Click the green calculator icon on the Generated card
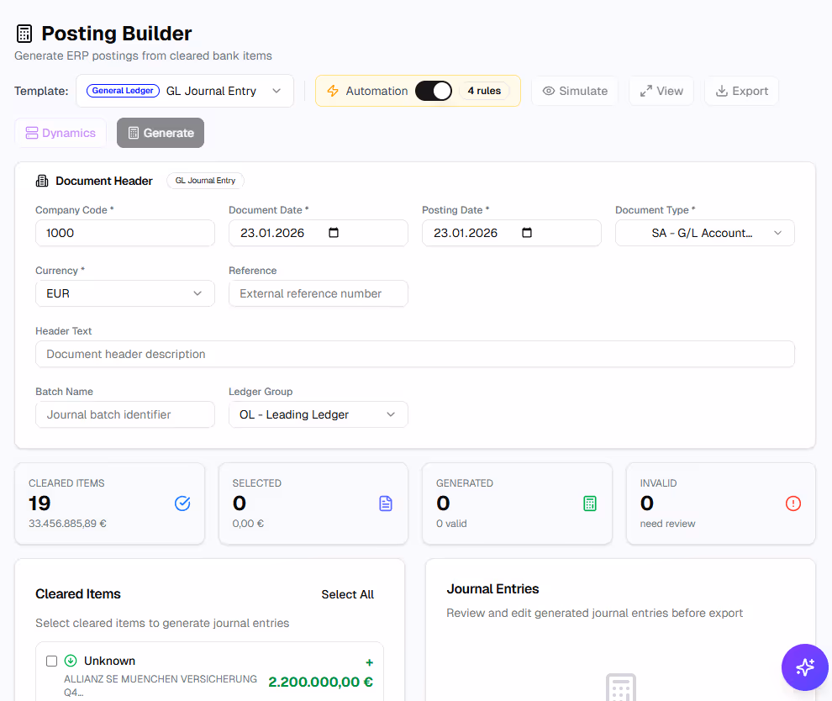This screenshot has width=832, height=701. click(x=589, y=503)
